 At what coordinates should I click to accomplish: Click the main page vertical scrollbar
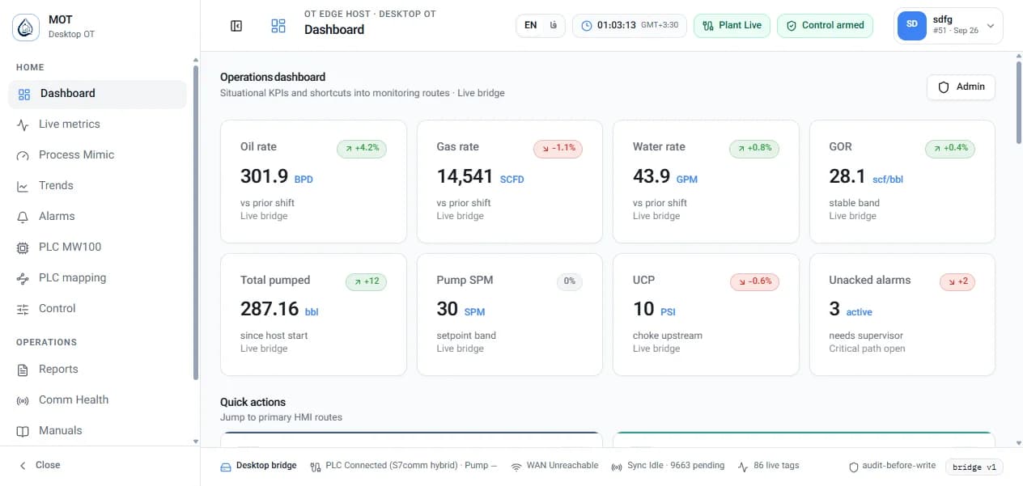pos(1018,101)
